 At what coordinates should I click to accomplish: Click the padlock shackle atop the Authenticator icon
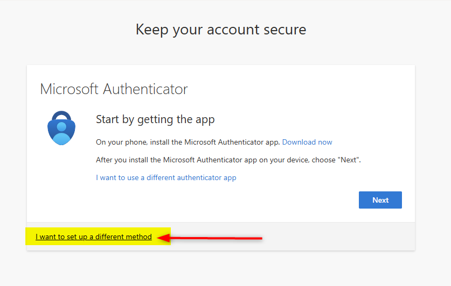pyautogui.click(x=62, y=116)
